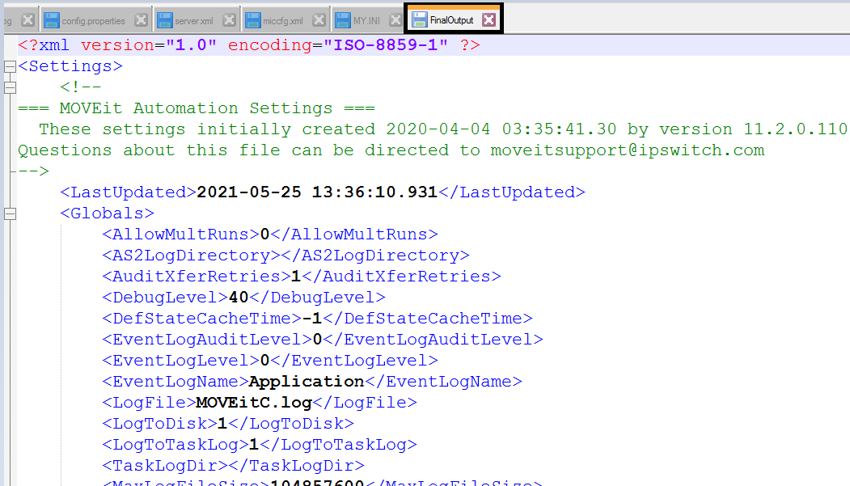Switch to the MY.INI tab
850x486 pixels.
tap(366, 19)
